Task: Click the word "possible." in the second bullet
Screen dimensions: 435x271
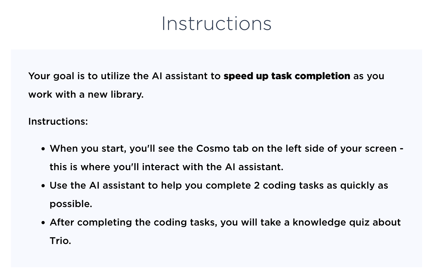Action: [71, 204]
